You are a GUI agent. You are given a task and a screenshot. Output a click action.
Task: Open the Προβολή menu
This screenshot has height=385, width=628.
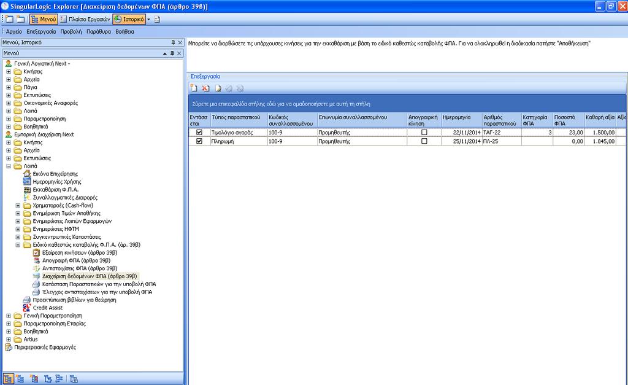71,31
